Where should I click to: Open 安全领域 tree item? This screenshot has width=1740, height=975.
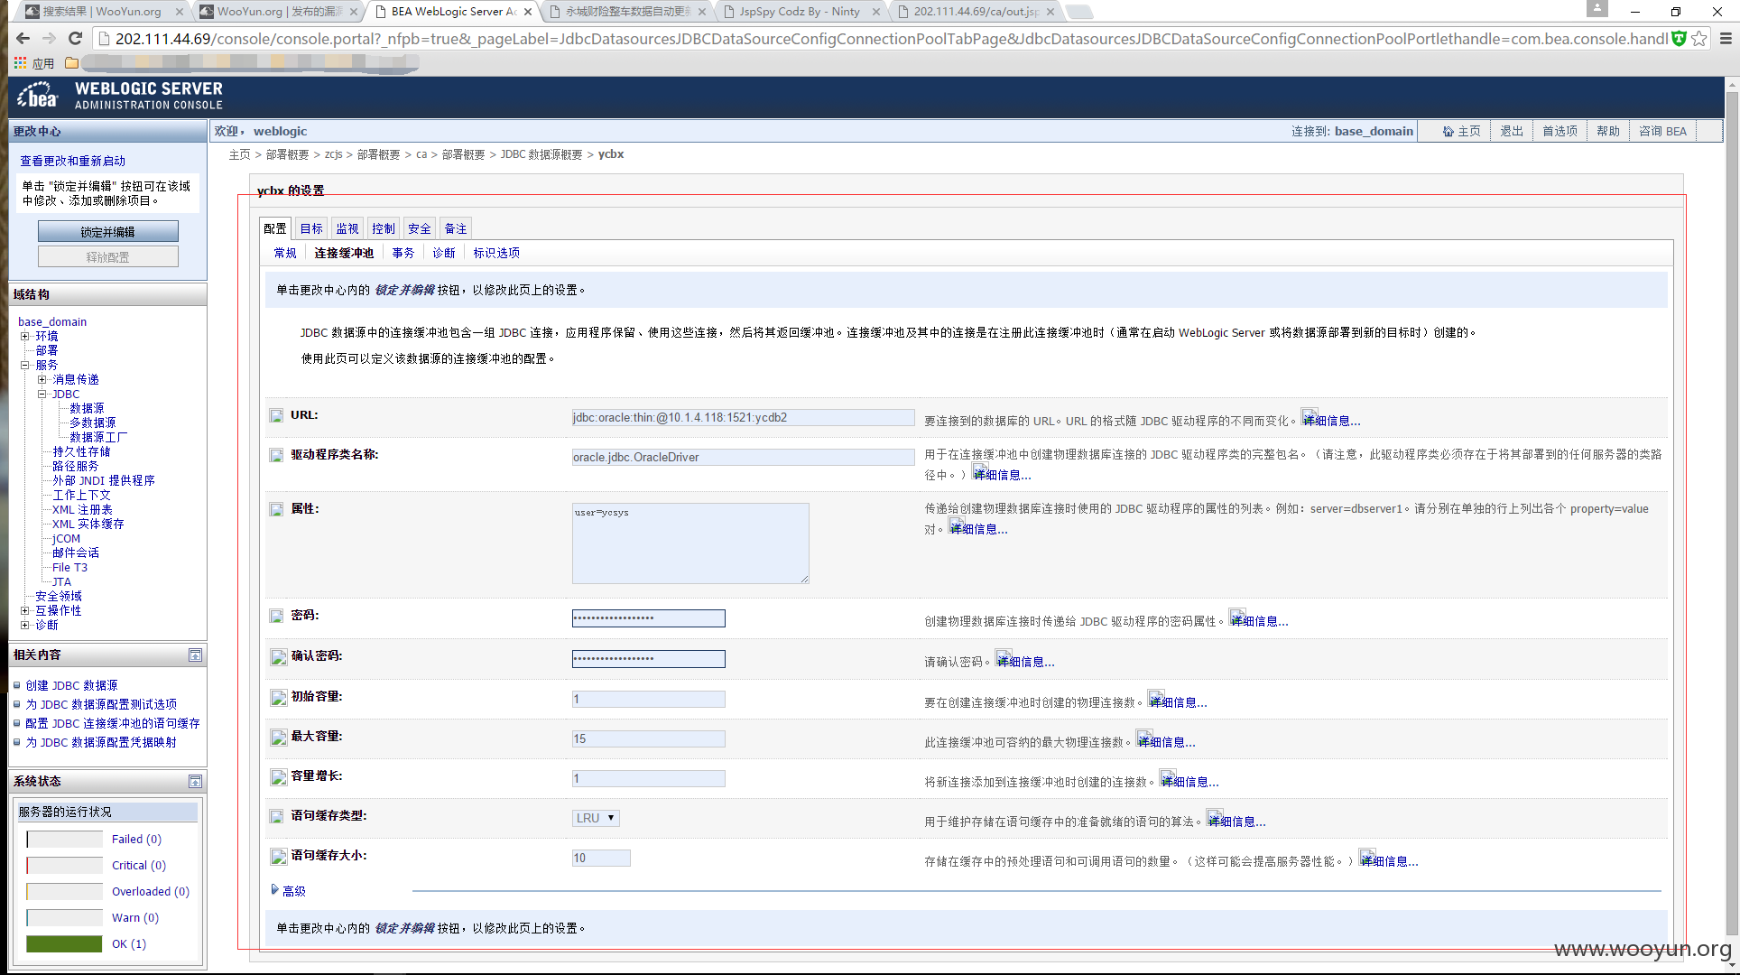(x=59, y=596)
